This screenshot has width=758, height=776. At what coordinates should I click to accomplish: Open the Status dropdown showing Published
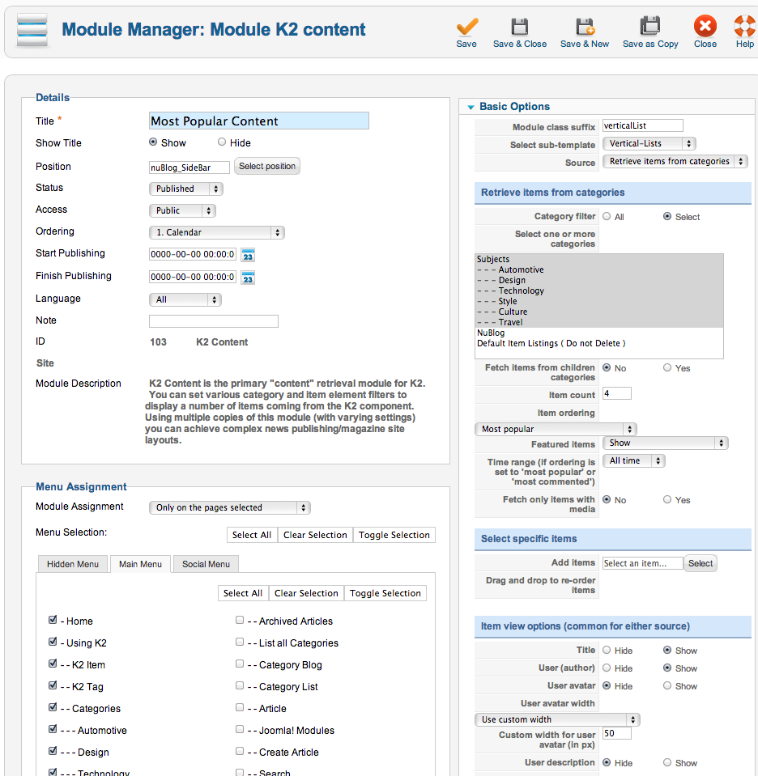(186, 189)
